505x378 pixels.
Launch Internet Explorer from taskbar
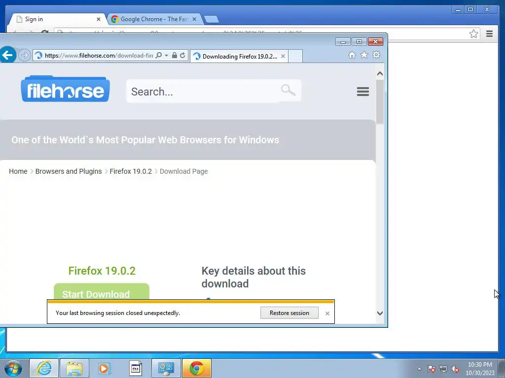point(44,368)
